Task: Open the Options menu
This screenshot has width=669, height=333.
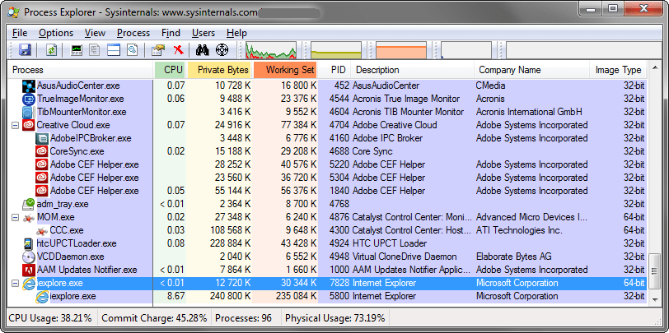Action: (x=56, y=33)
